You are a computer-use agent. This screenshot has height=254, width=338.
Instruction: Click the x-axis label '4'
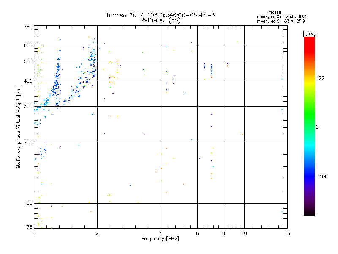[x=161, y=233]
